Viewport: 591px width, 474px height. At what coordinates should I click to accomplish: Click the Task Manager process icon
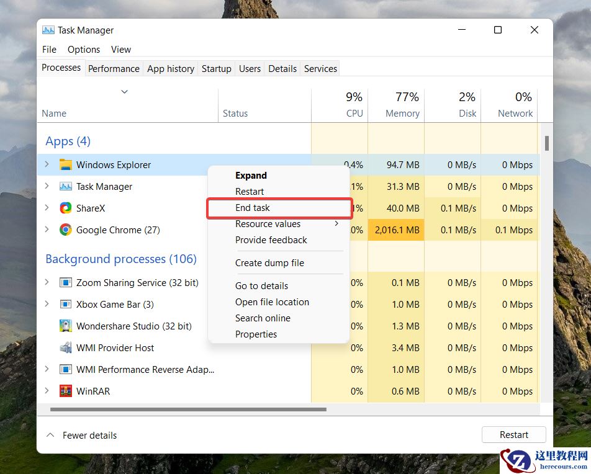(x=66, y=187)
